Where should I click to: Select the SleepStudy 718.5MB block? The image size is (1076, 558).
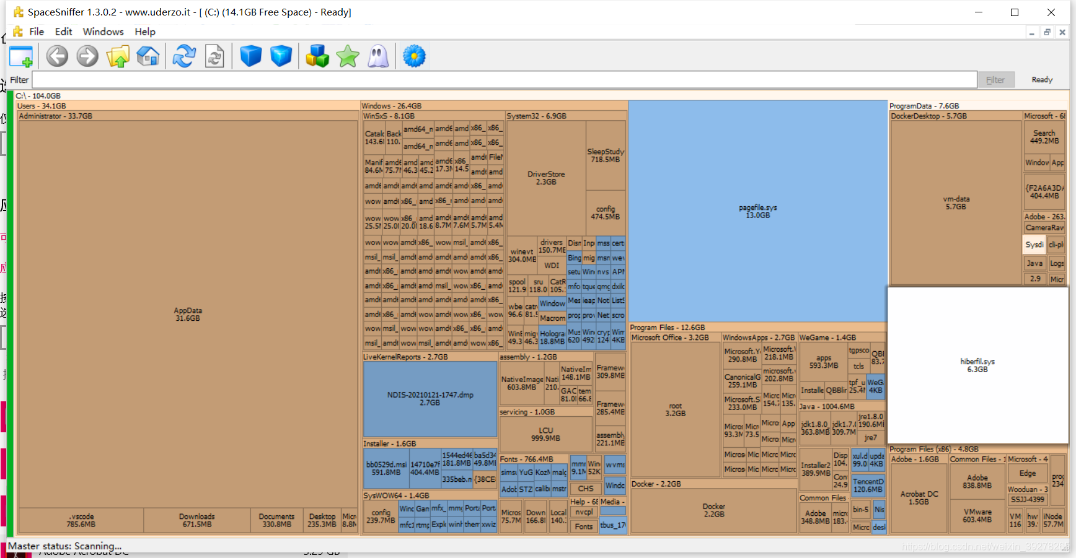pos(606,155)
